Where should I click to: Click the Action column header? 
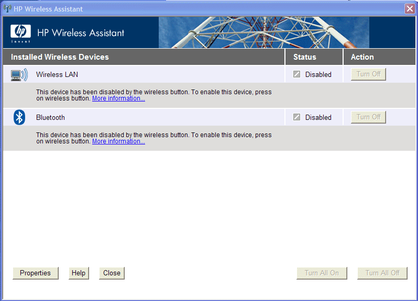pos(362,57)
